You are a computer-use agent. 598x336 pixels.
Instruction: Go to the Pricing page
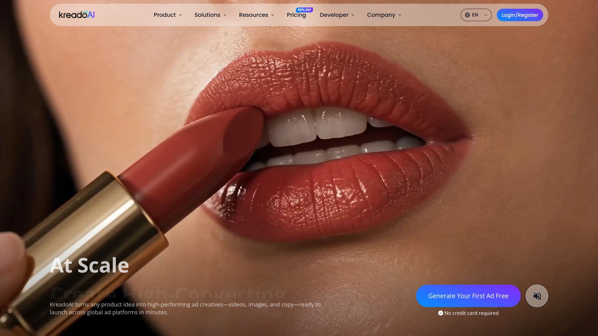[x=296, y=15]
